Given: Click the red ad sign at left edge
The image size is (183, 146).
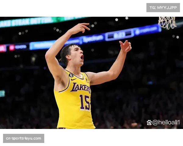Looking at the screenshot, I should [3, 48].
